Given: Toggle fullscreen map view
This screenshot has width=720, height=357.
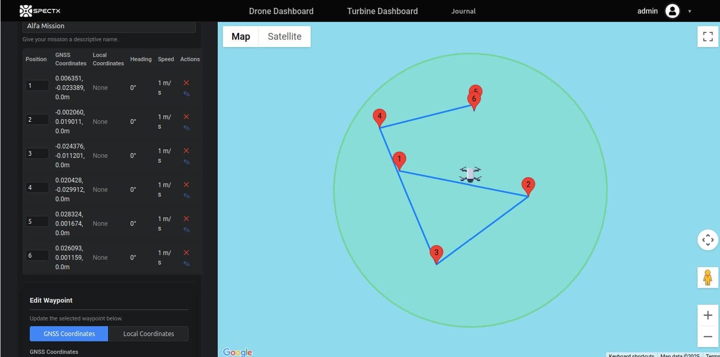Looking at the screenshot, I should pos(707,37).
